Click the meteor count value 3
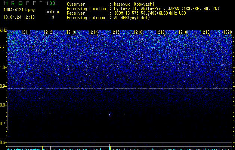 [x=53, y=17]
